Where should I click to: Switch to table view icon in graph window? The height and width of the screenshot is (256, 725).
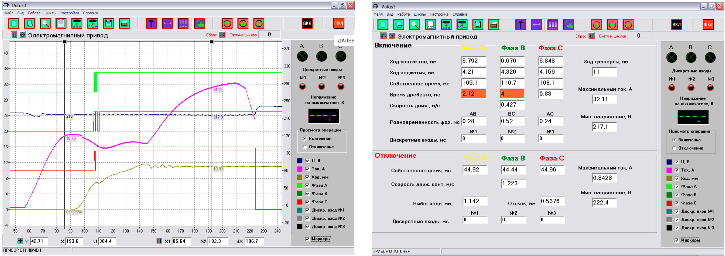183,23
